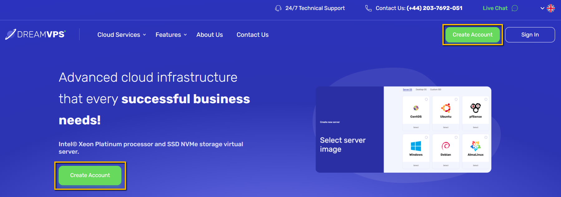Click the "Advanced cloud infrastructure" heading line
Viewport: 561px width, 197px height.
148,77
